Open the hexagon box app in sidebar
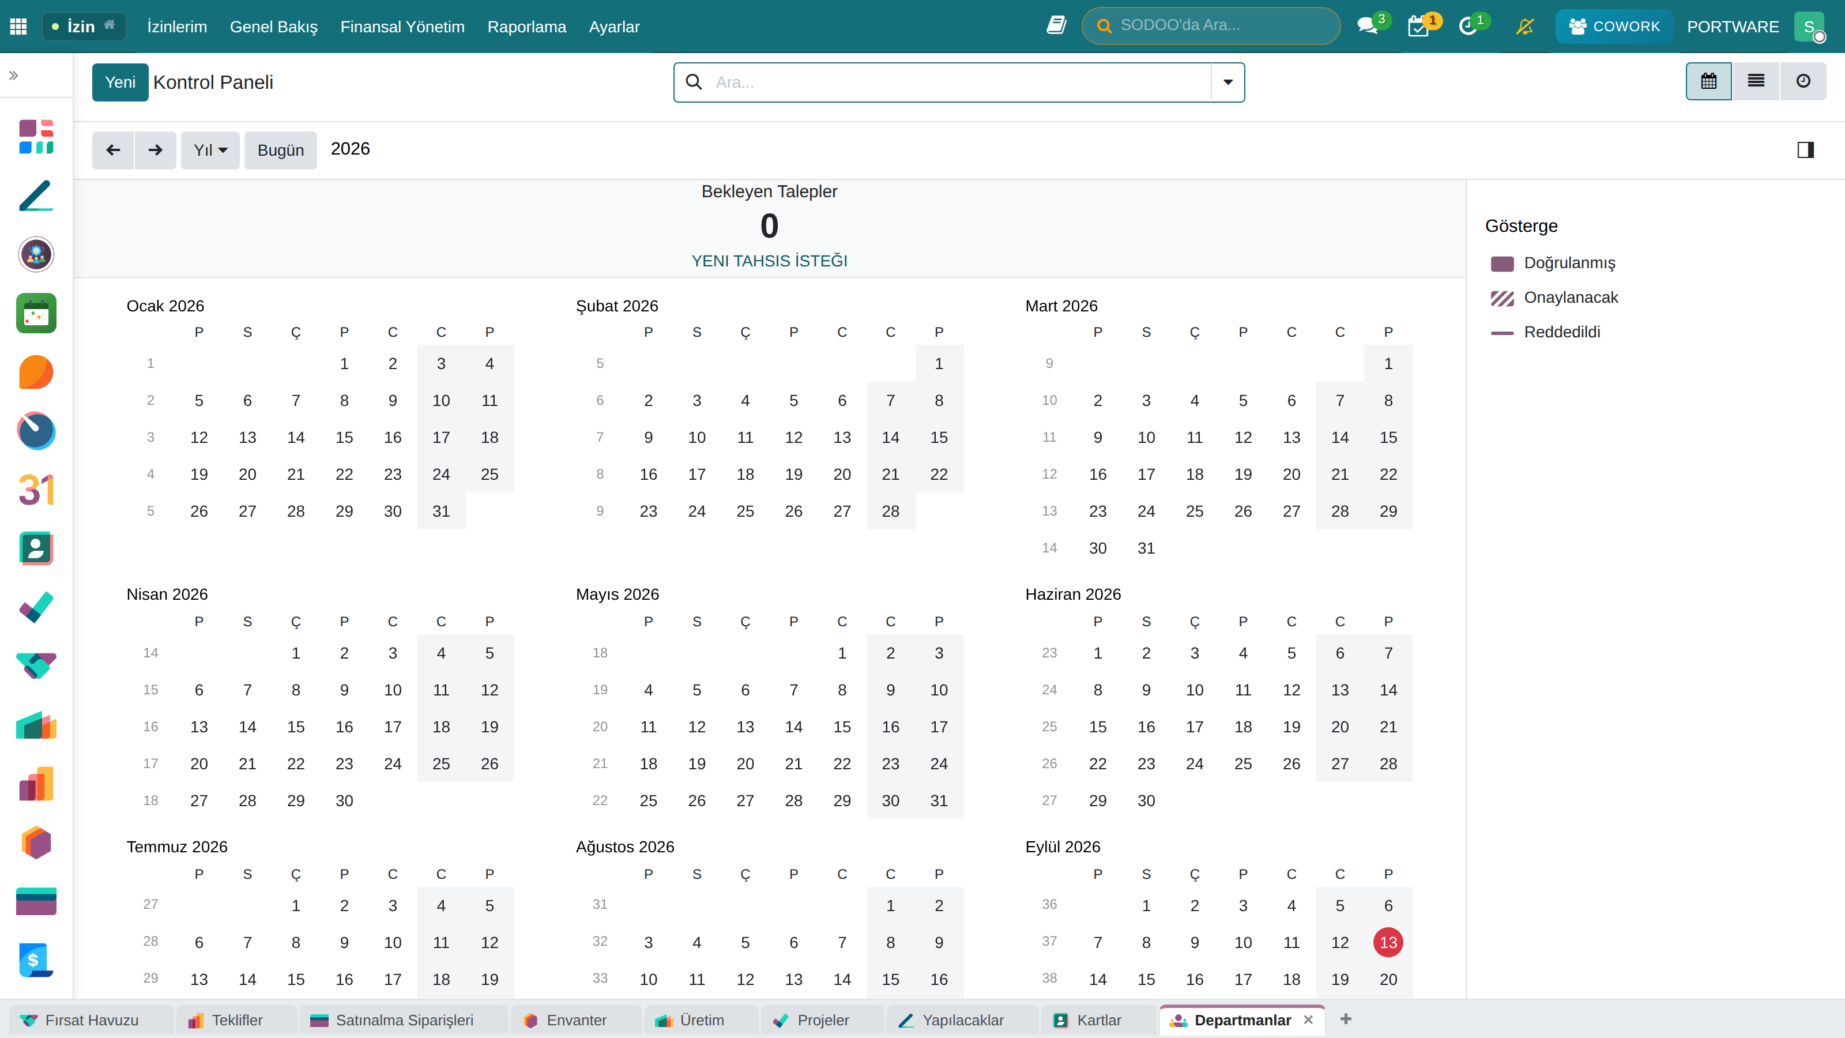Image resolution: width=1845 pixels, height=1038 pixels. (36, 843)
